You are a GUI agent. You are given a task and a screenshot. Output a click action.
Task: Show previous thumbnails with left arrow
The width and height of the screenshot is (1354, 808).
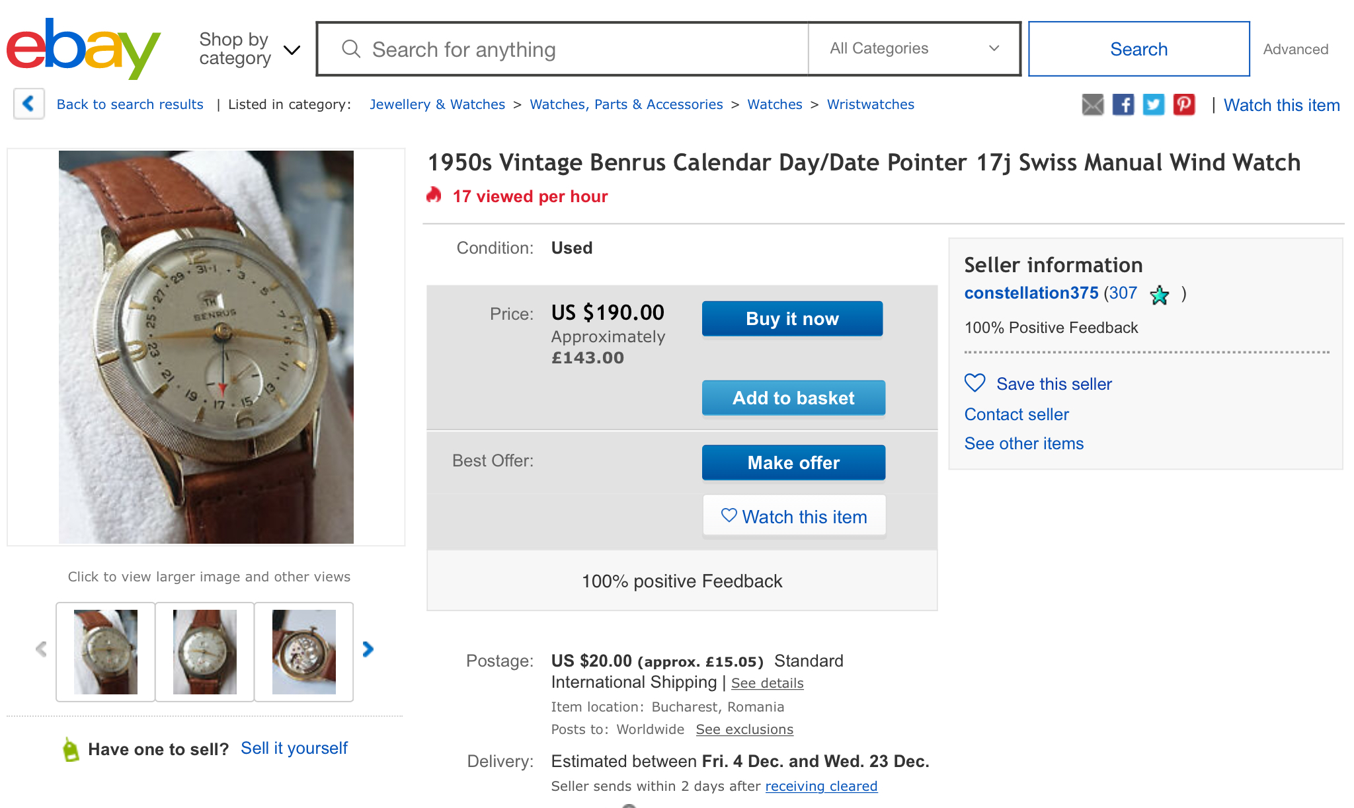point(41,649)
